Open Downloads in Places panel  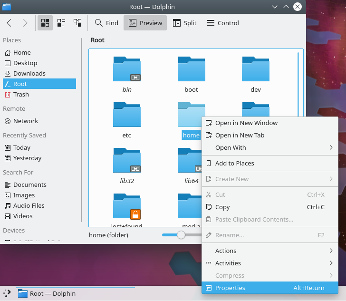(39, 74)
